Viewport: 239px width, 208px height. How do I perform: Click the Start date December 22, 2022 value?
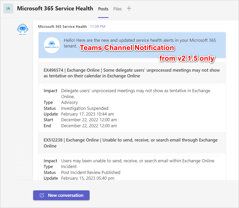click(x=89, y=120)
